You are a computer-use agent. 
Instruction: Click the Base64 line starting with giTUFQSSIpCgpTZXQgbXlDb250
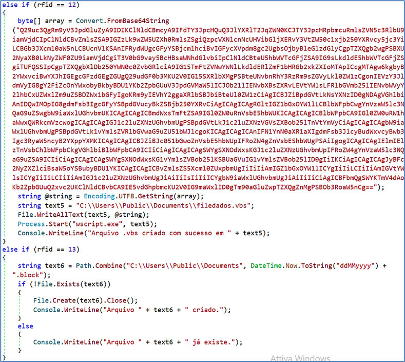pos(208,67)
